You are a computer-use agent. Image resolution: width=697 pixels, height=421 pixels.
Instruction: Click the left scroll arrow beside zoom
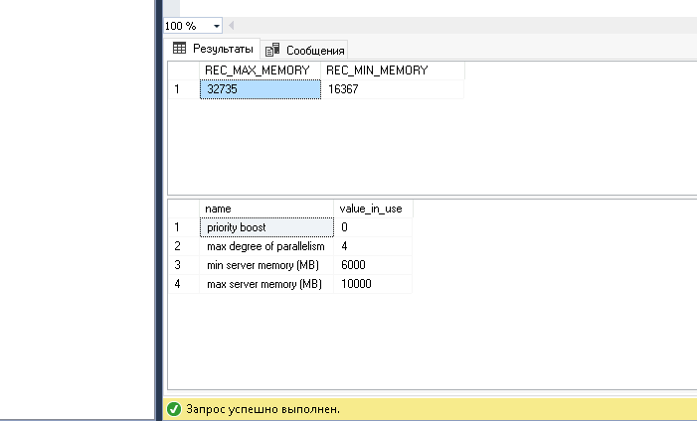[x=231, y=25]
